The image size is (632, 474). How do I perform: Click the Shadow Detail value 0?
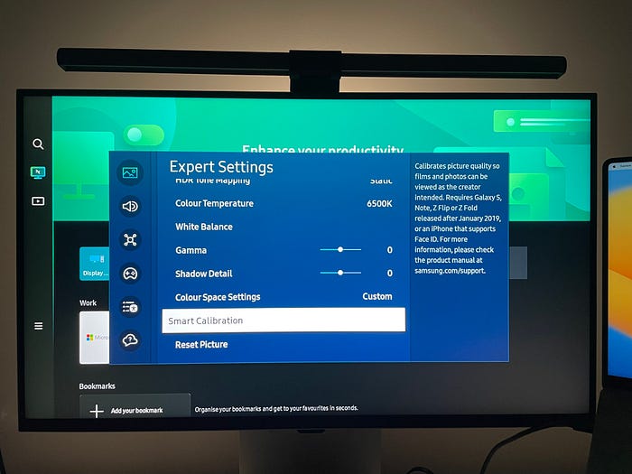[390, 274]
